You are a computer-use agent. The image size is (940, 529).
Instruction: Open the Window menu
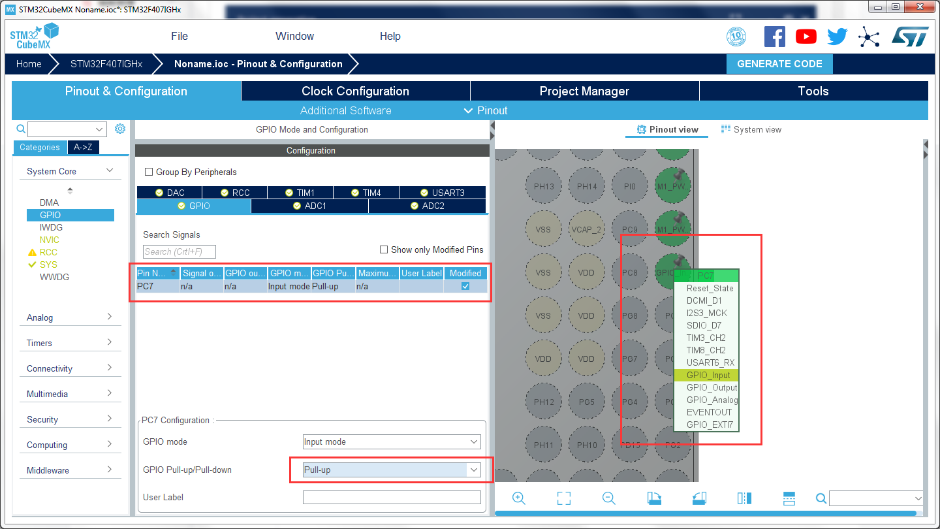[294, 36]
